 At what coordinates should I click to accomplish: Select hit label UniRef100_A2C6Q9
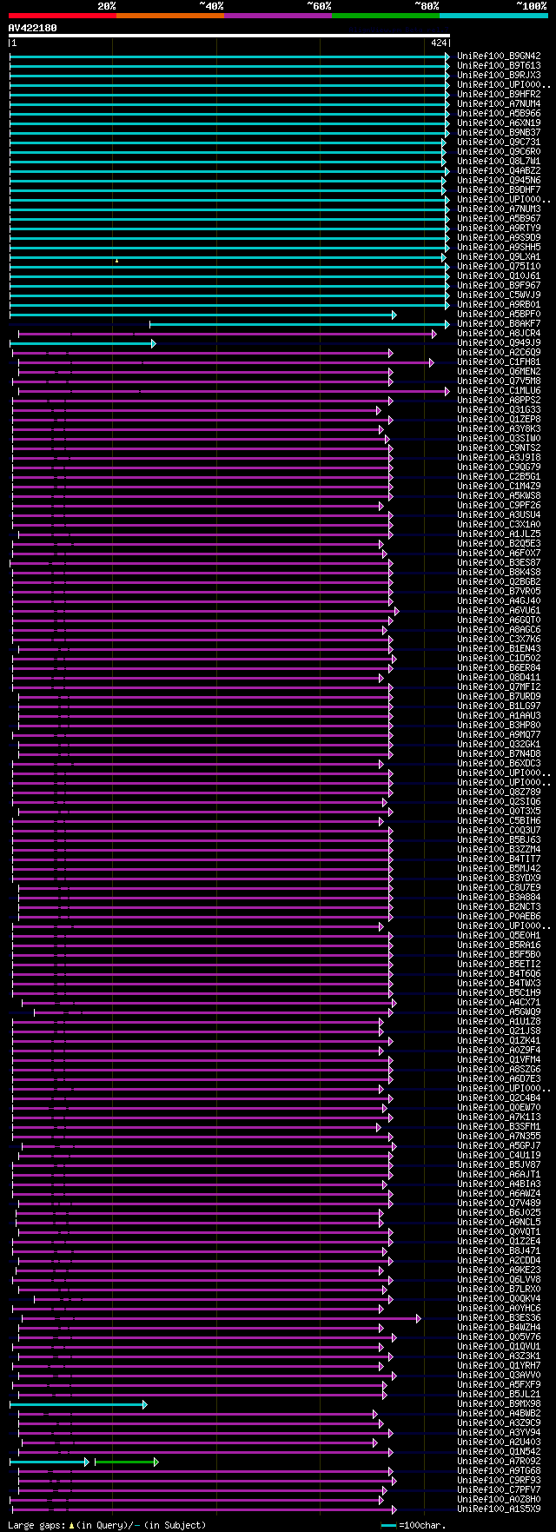click(x=499, y=353)
